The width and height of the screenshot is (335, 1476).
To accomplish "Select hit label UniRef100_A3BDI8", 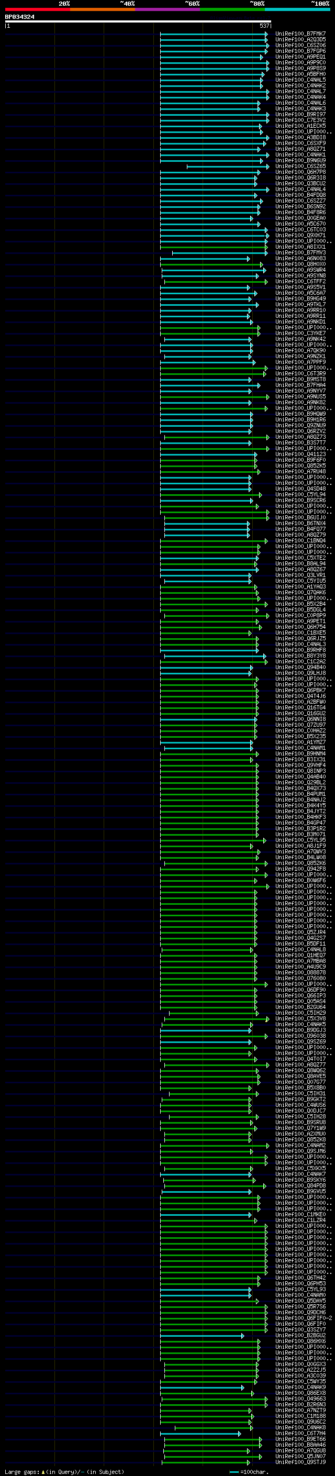I will (300, 138).
